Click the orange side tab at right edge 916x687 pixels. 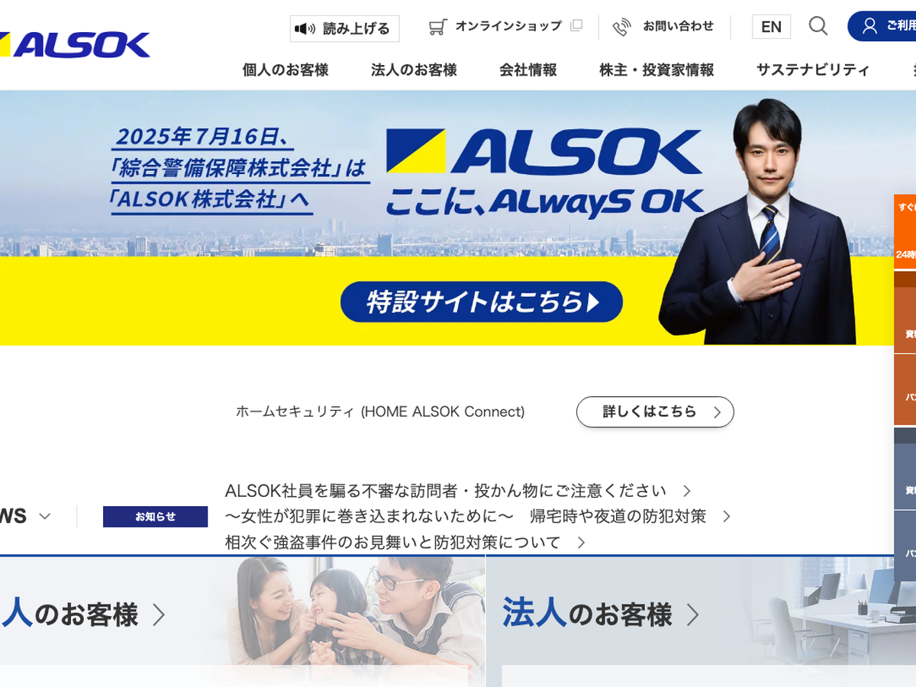(905, 232)
